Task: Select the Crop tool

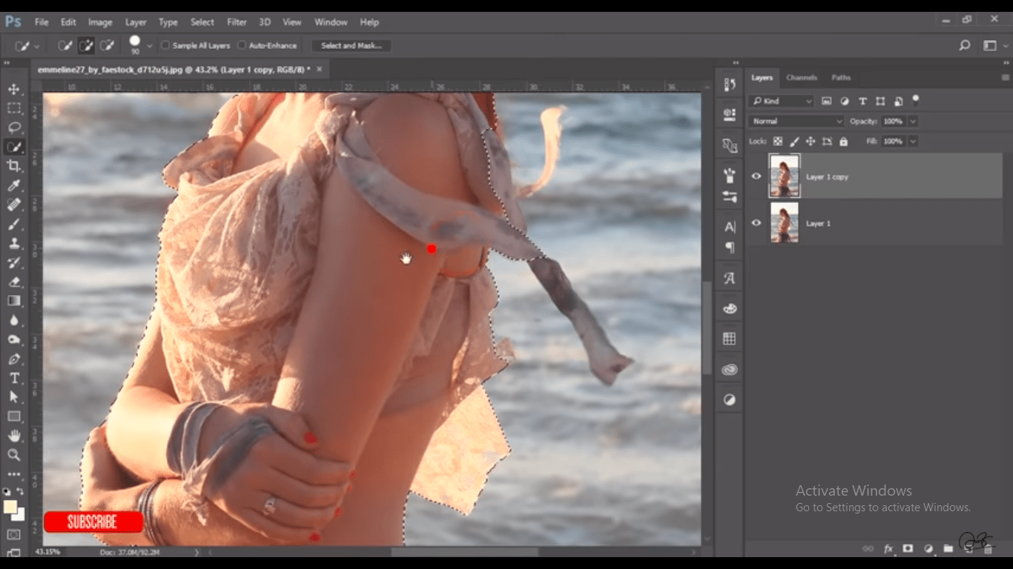Action: (x=14, y=166)
